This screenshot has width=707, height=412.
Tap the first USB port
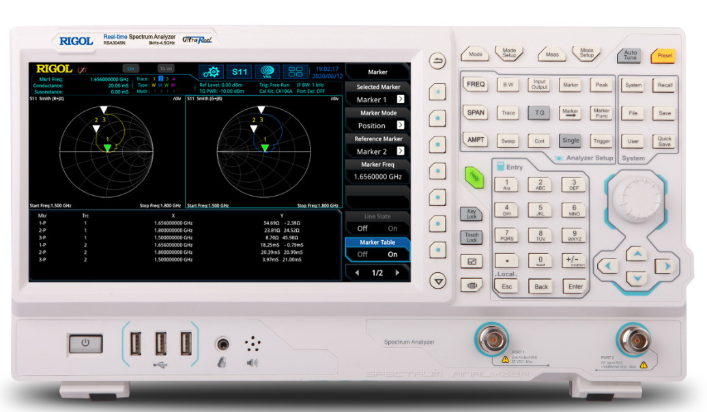click(x=135, y=344)
